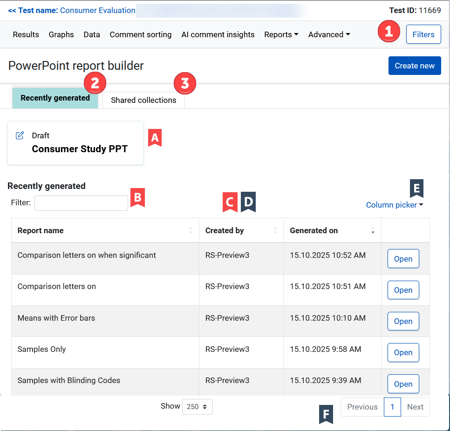Click sort arrows in Report name column
Viewport: 450px width, 431px height.
191,230
